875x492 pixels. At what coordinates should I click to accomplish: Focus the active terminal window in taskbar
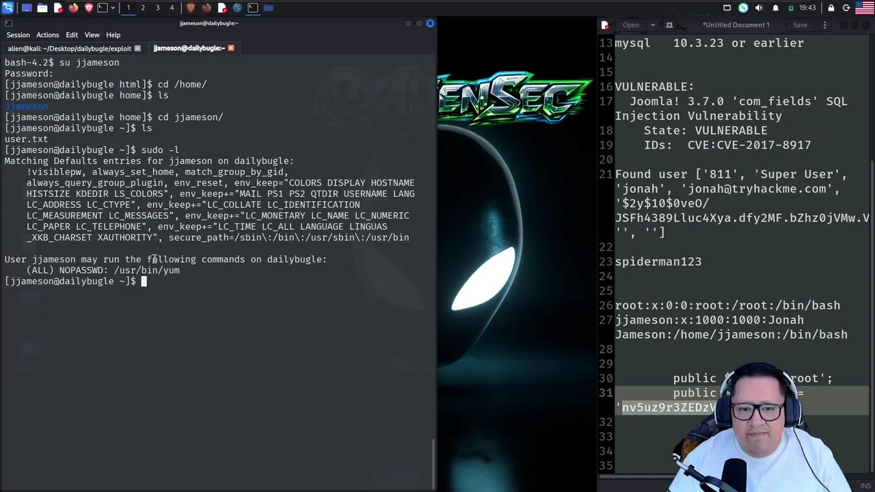pos(253,8)
